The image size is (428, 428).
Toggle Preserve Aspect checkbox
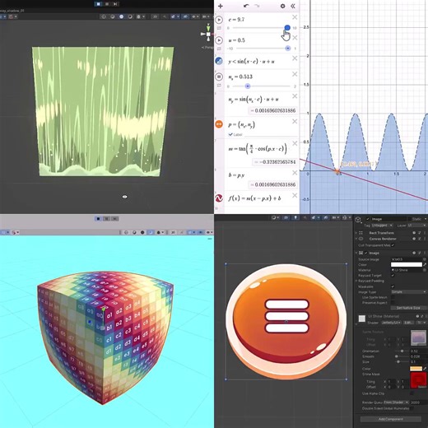click(393, 303)
